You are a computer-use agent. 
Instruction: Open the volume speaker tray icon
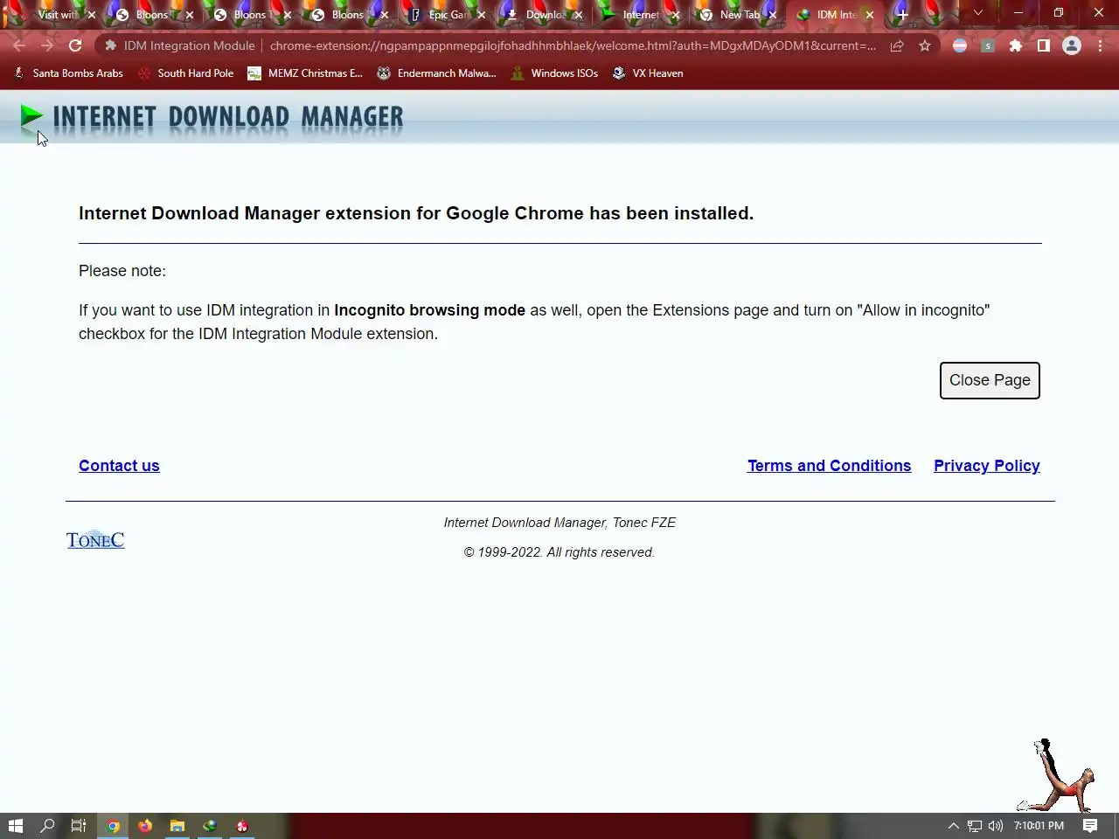996,825
